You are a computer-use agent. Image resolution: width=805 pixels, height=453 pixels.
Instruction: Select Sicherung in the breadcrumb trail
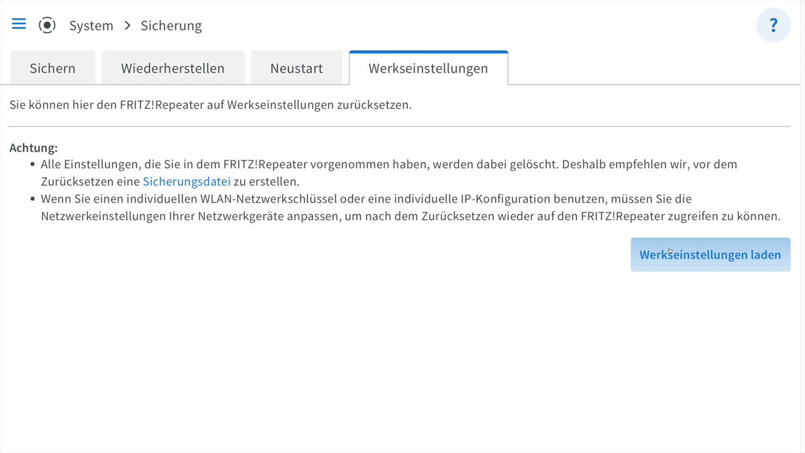pos(170,26)
